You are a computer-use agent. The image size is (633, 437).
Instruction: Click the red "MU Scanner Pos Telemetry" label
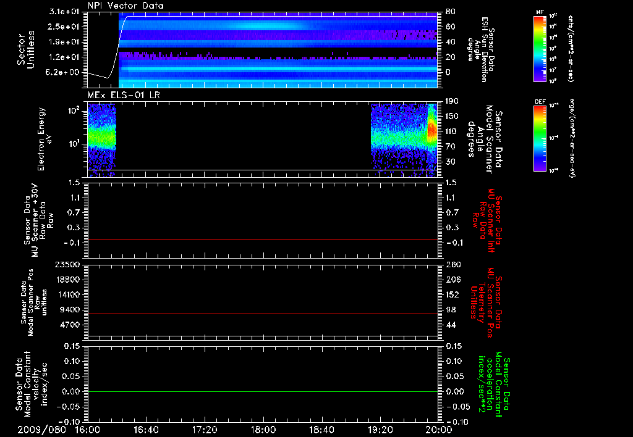coord(486,302)
